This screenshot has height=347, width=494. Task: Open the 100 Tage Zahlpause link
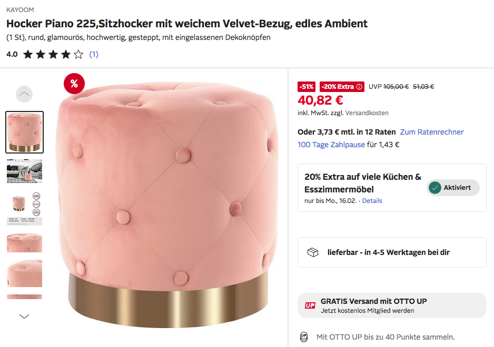pyautogui.click(x=331, y=145)
